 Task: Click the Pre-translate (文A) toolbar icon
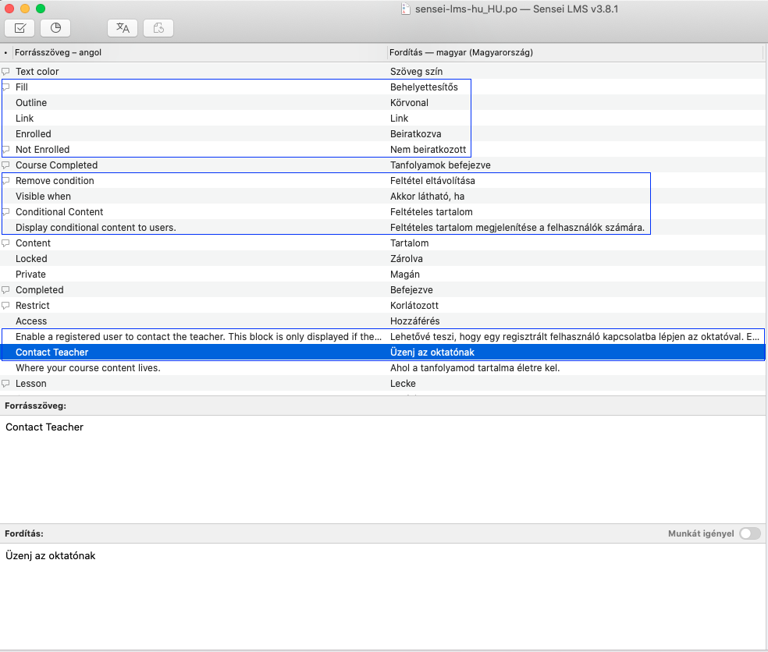point(122,27)
